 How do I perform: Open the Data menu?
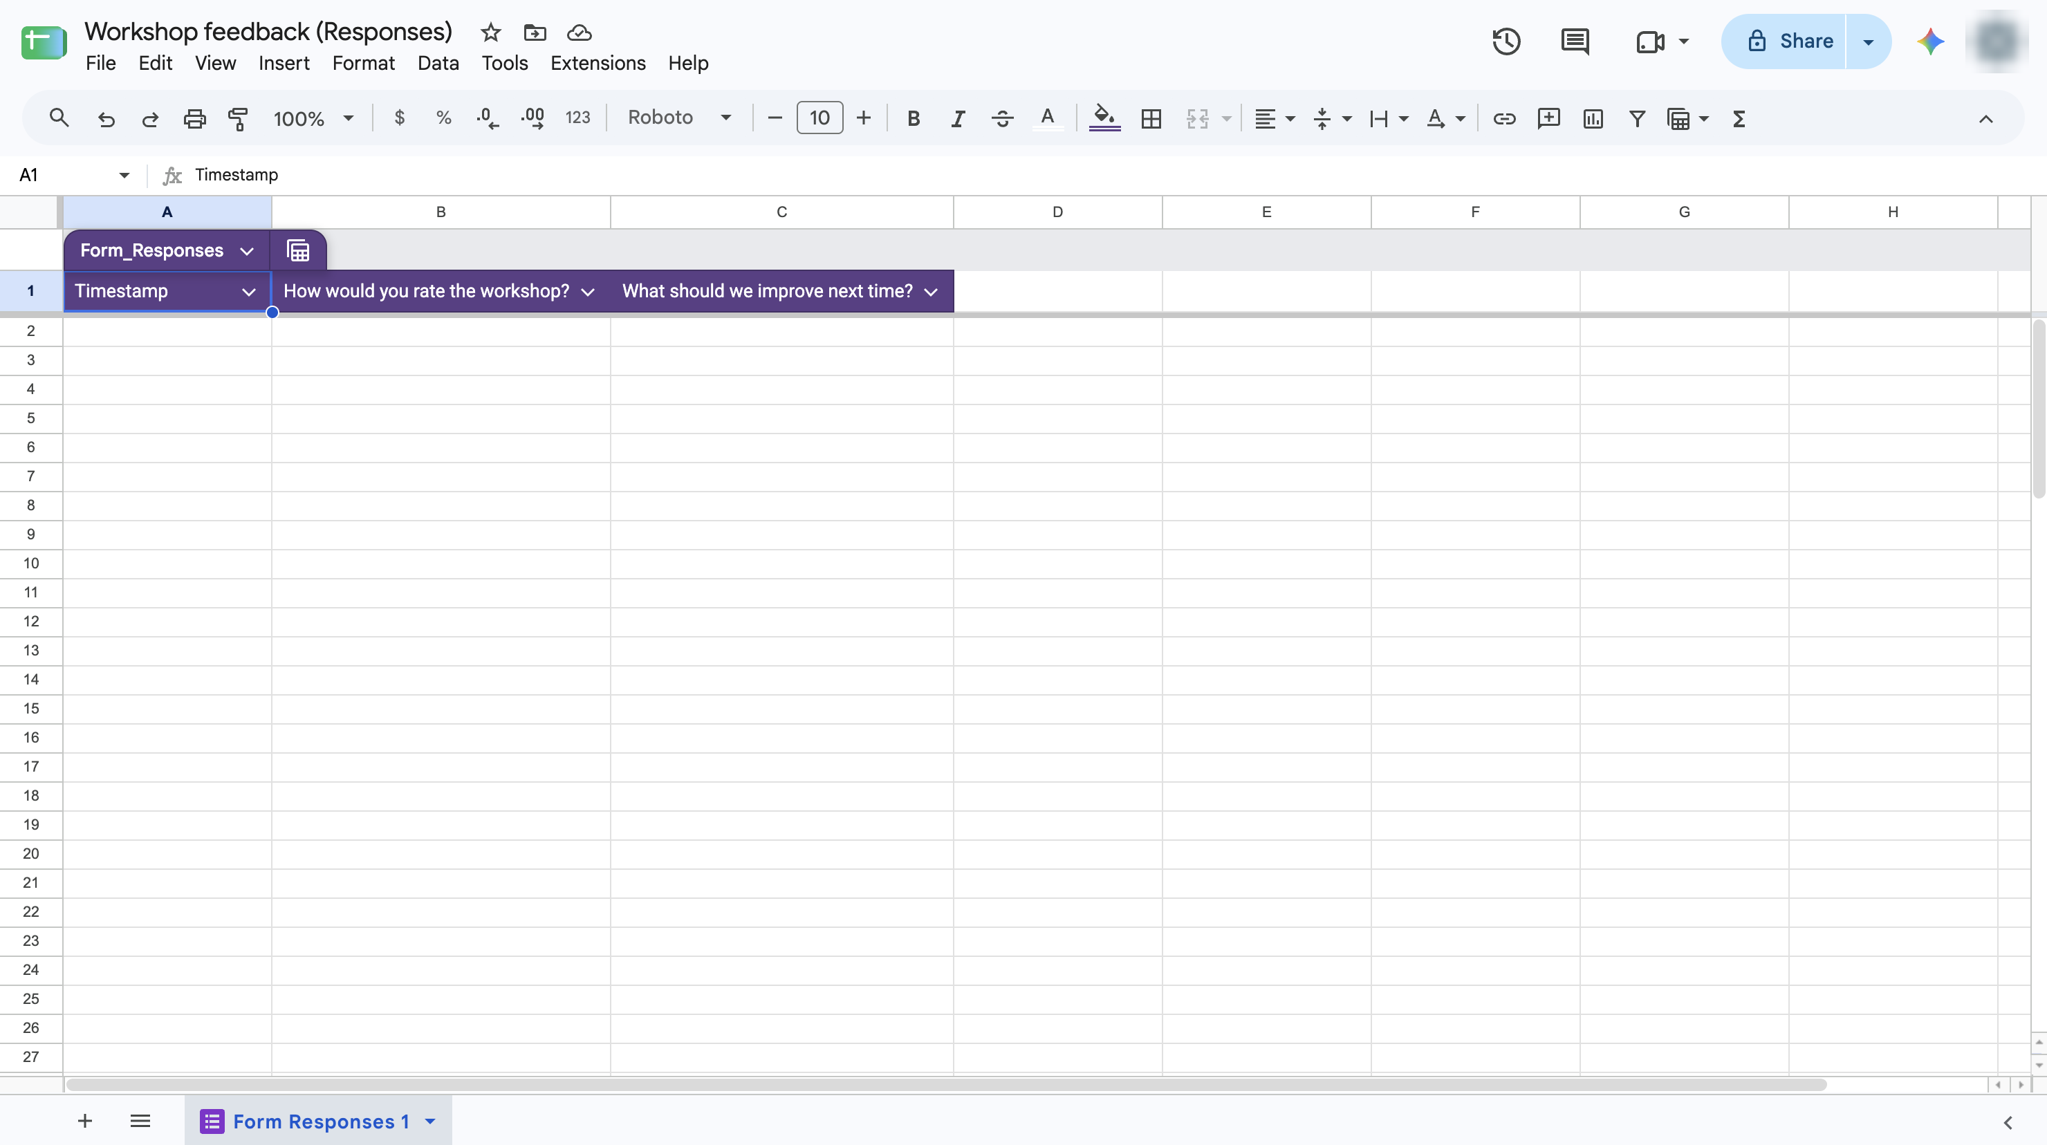click(438, 63)
